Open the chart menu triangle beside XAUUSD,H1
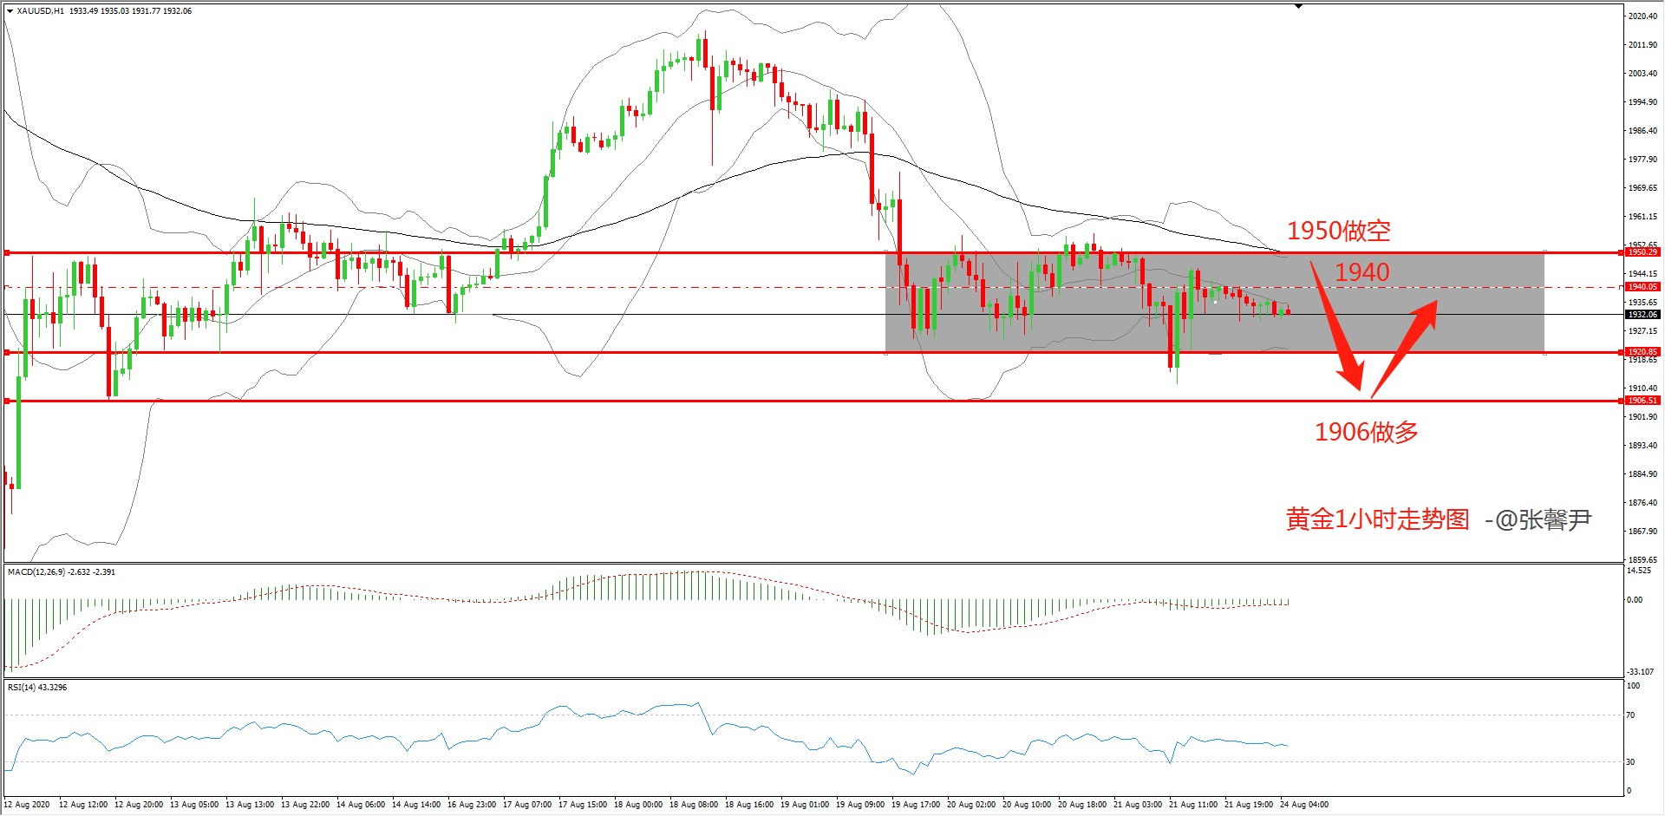 10,11
